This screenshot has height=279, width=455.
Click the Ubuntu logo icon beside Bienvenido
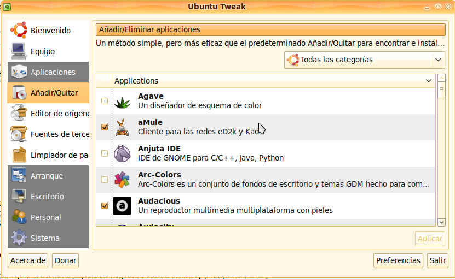click(19, 30)
